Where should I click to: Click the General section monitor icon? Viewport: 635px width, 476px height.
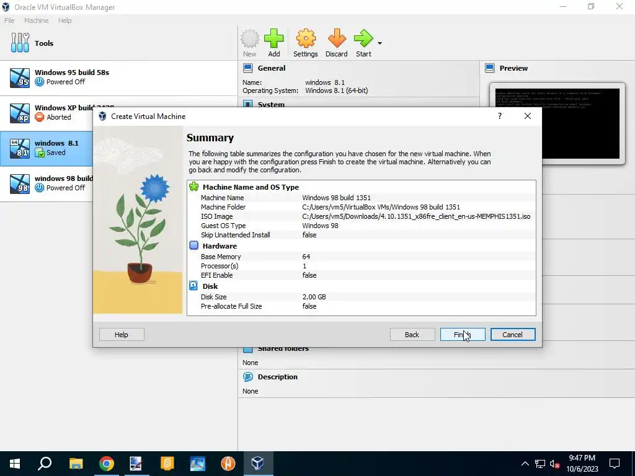pyautogui.click(x=248, y=68)
